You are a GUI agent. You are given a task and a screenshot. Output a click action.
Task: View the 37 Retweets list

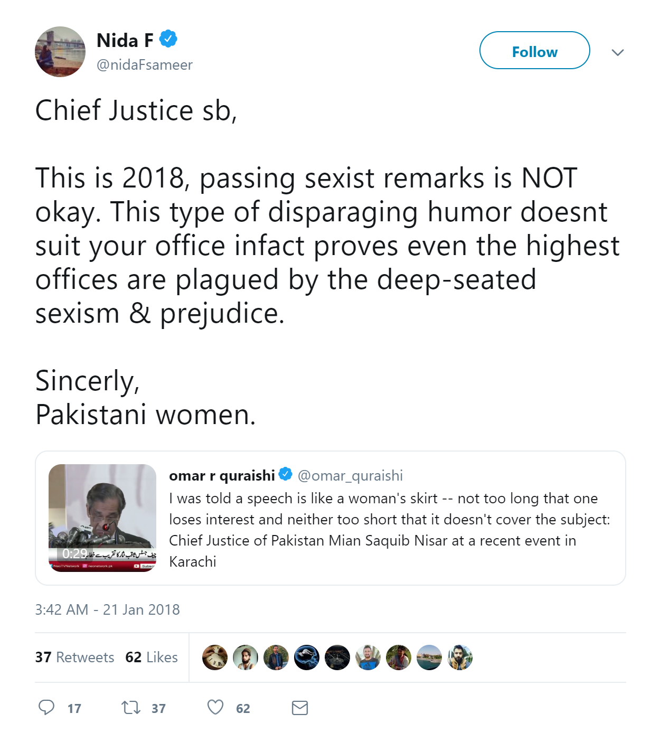tap(74, 658)
